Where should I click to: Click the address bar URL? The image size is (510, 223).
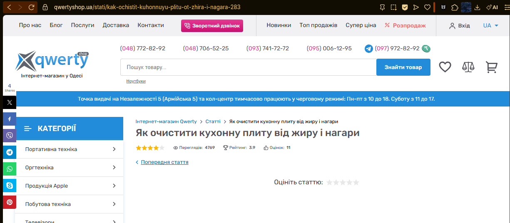(x=147, y=7)
